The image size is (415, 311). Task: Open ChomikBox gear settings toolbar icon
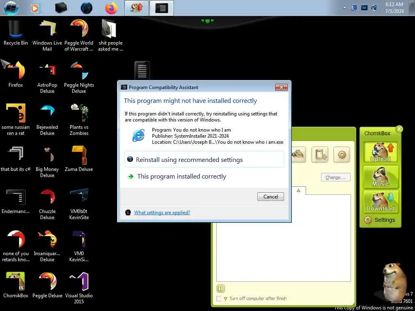[x=342, y=154]
